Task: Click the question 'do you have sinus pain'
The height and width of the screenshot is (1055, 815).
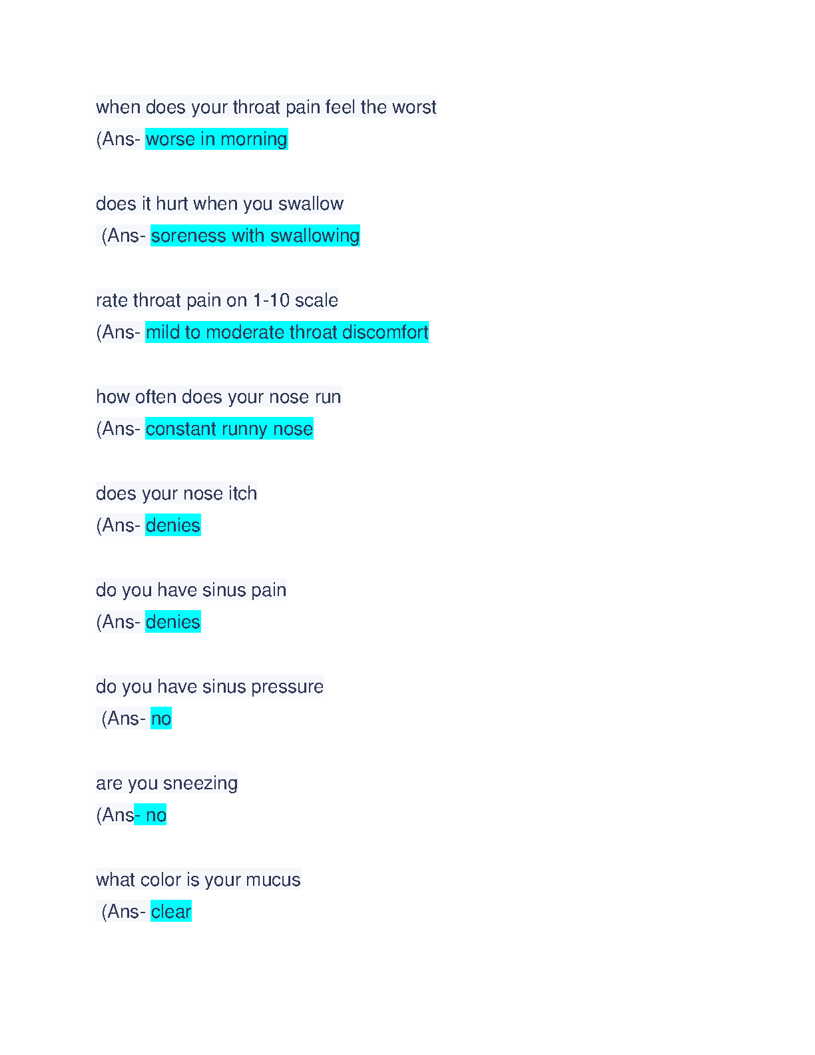Action: coord(191,590)
